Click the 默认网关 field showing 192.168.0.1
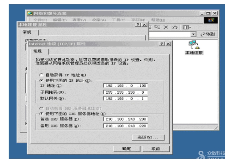Screen dimensions: 235x164 point(126,99)
